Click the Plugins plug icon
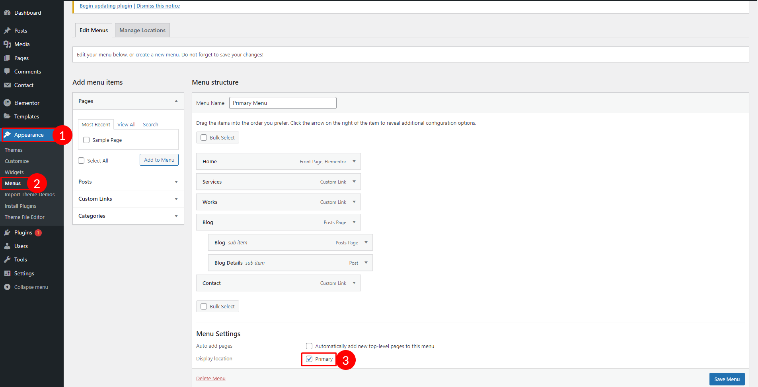This screenshot has height=387, width=758. (7, 232)
